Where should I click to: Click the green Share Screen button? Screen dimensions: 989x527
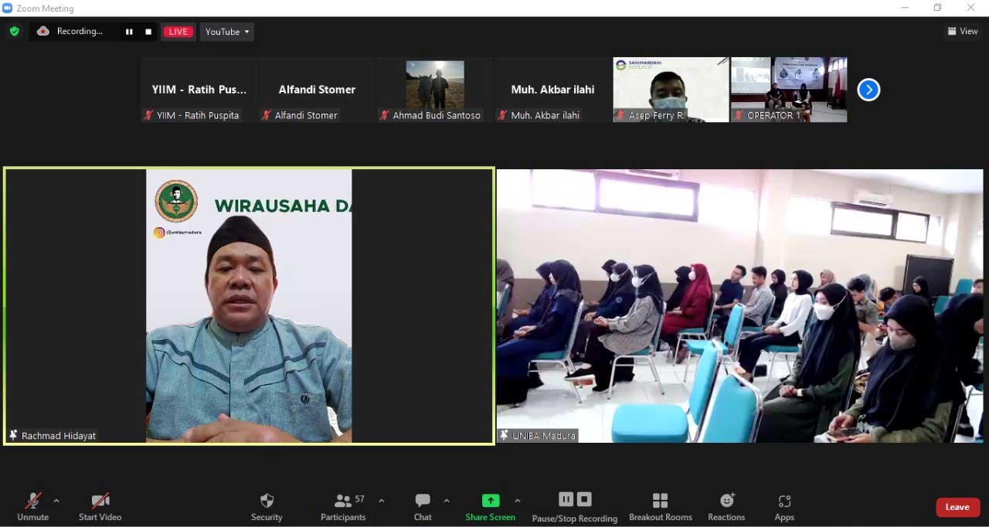coord(490,507)
